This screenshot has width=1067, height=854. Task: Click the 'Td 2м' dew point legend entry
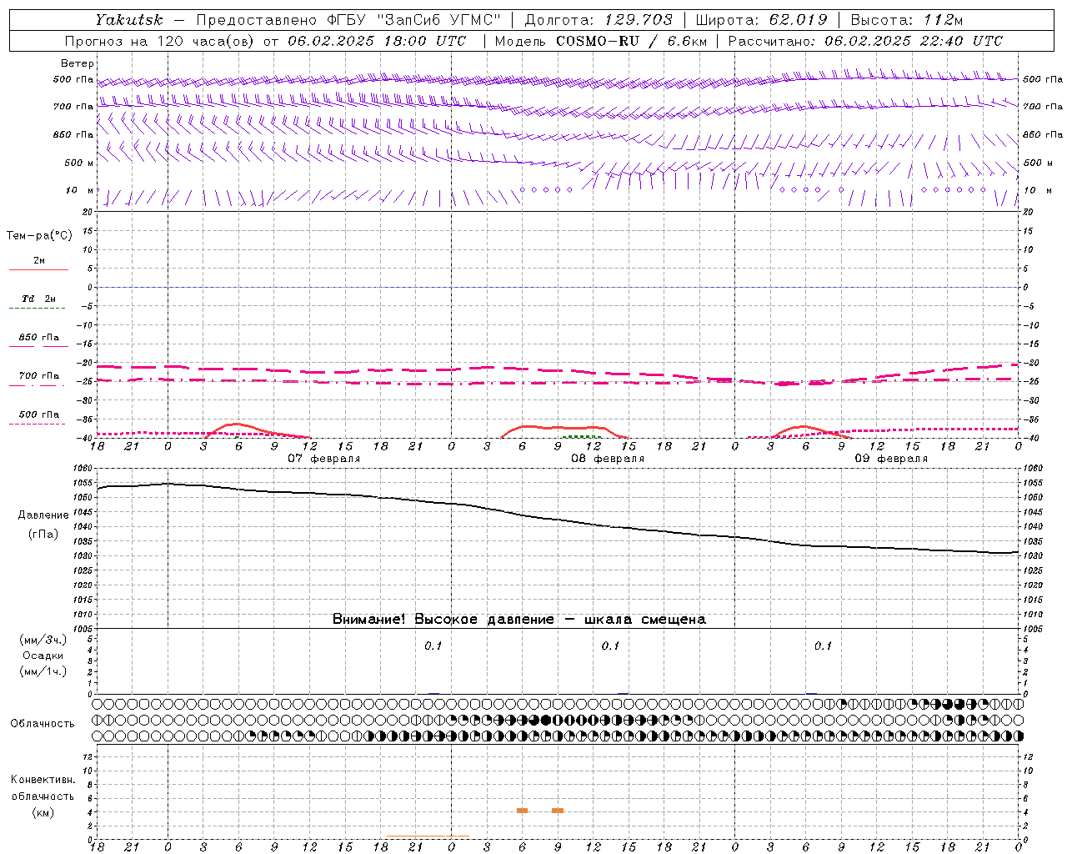[x=38, y=299]
